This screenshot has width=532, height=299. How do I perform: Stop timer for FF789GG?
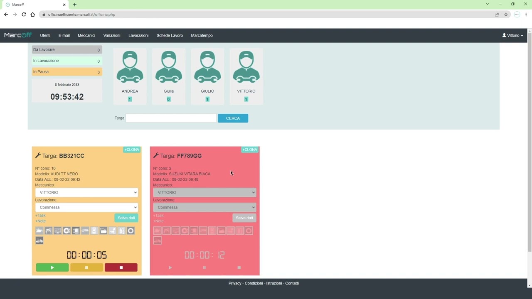(x=239, y=267)
